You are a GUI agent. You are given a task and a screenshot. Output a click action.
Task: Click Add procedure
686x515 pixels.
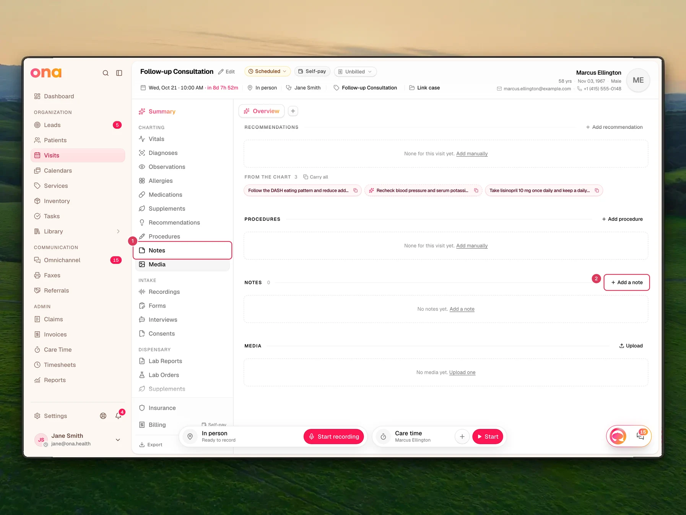[622, 219]
